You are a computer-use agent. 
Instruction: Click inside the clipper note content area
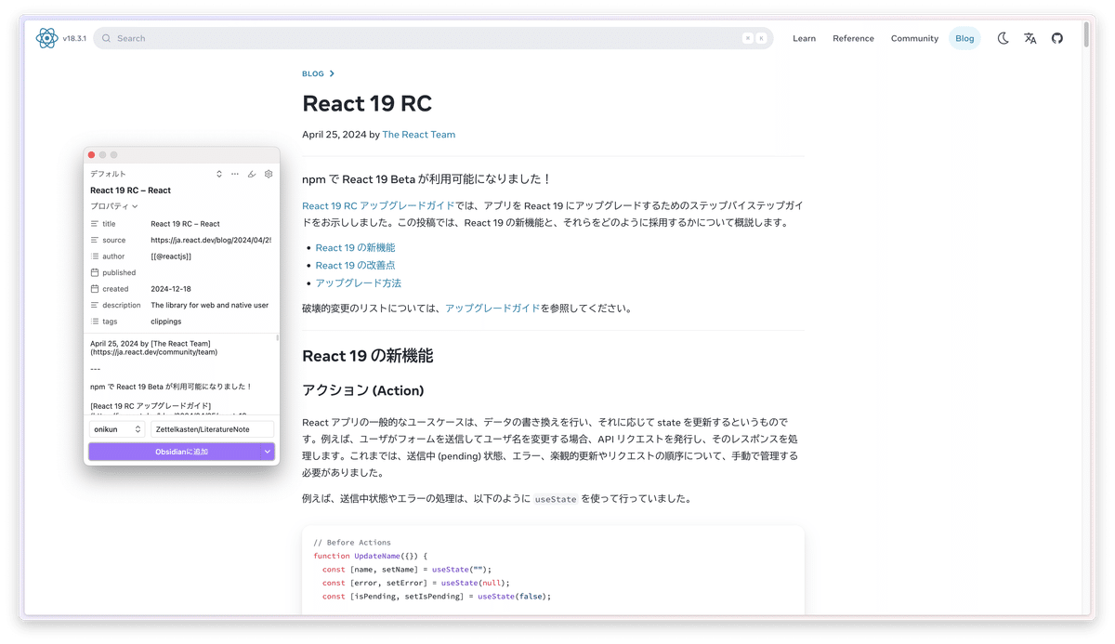180,375
